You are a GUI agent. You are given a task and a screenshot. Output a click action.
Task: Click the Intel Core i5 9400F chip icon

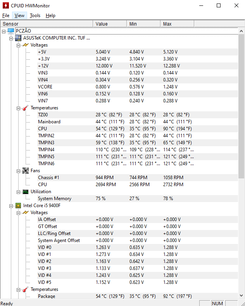coord(18,206)
